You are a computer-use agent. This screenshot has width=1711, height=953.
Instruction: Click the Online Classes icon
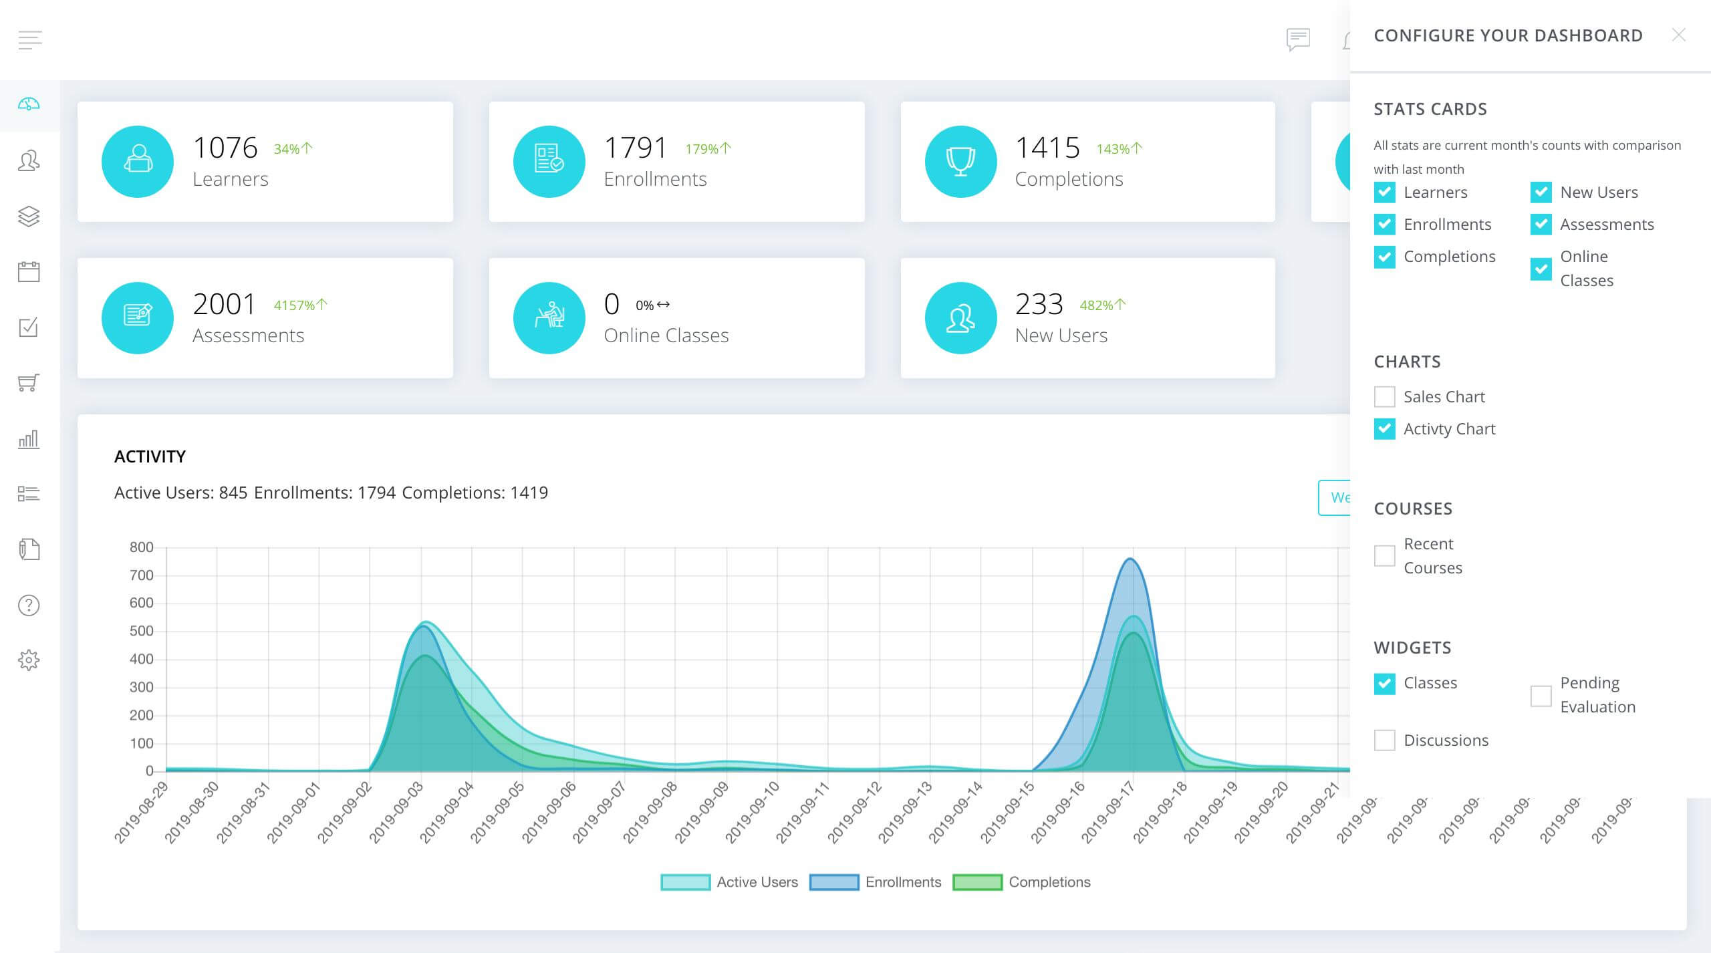click(548, 318)
